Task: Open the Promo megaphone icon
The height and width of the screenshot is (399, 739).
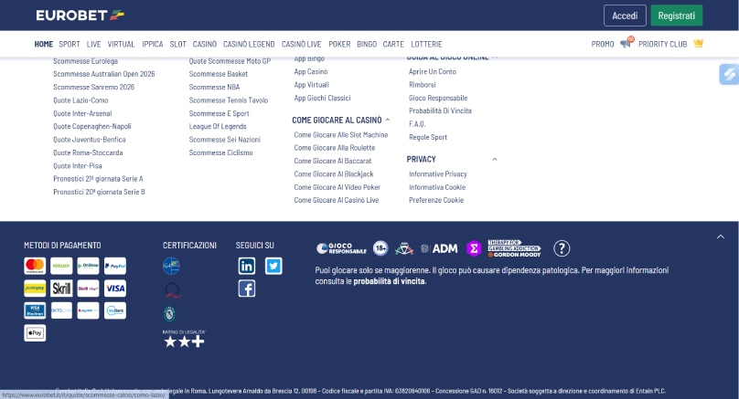Action: (x=627, y=43)
